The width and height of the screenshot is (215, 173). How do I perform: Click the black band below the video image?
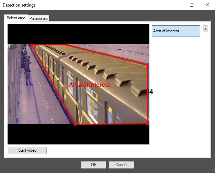pos(78,134)
